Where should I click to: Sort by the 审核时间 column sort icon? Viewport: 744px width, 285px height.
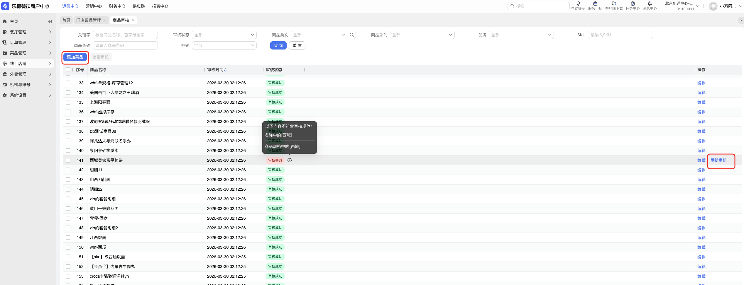coord(225,70)
